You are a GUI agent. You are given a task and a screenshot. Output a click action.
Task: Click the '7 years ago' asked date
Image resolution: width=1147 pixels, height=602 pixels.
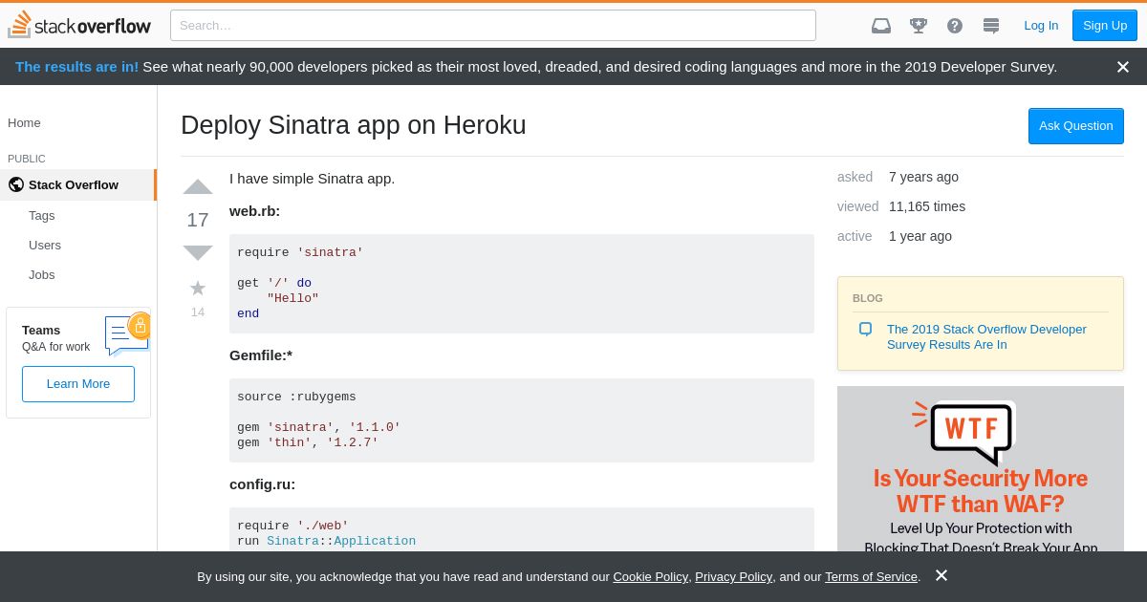(923, 177)
